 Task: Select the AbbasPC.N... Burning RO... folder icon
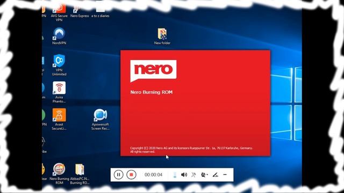(x=80, y=174)
